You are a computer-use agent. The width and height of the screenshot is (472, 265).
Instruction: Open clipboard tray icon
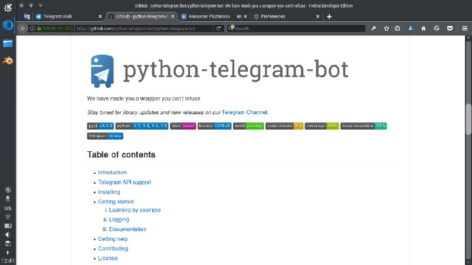8,244
